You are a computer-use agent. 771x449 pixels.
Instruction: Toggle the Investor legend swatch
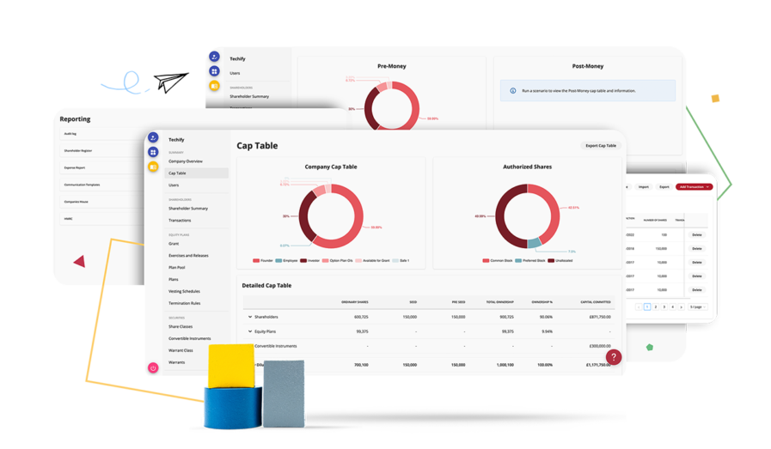point(303,260)
